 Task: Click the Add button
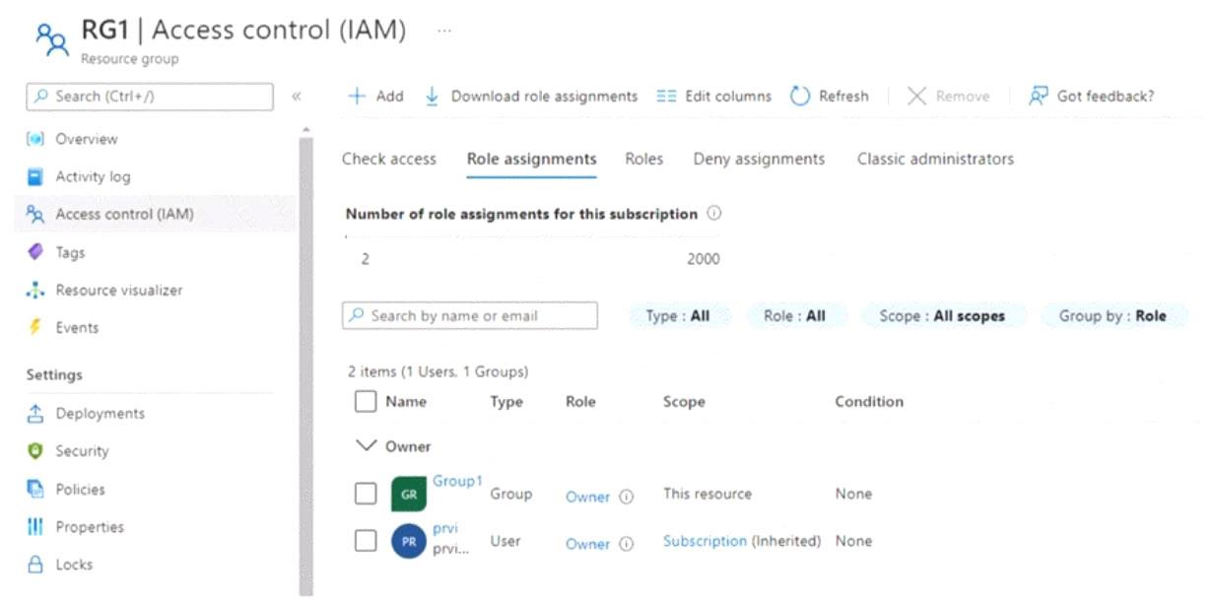tap(376, 97)
